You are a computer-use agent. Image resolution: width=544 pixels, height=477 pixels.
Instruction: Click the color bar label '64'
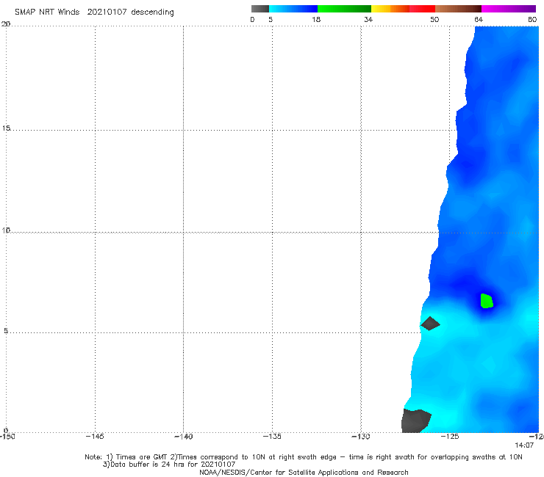point(479,19)
